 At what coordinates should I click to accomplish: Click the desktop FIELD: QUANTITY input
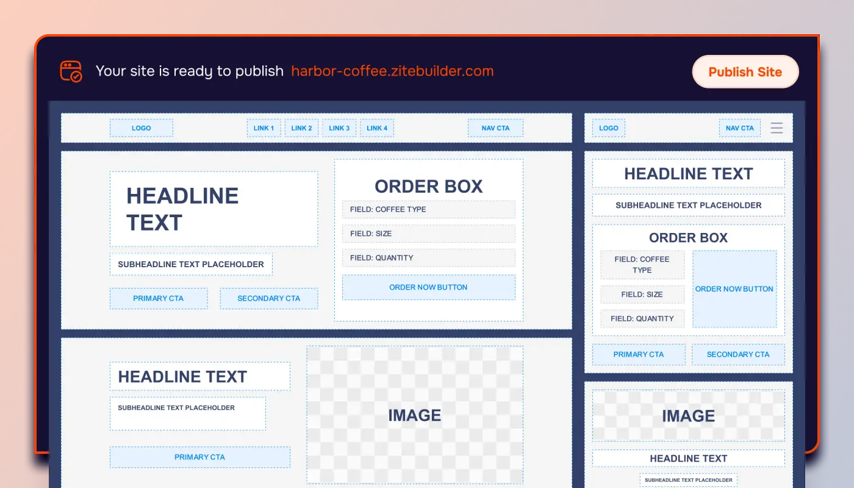pos(429,257)
